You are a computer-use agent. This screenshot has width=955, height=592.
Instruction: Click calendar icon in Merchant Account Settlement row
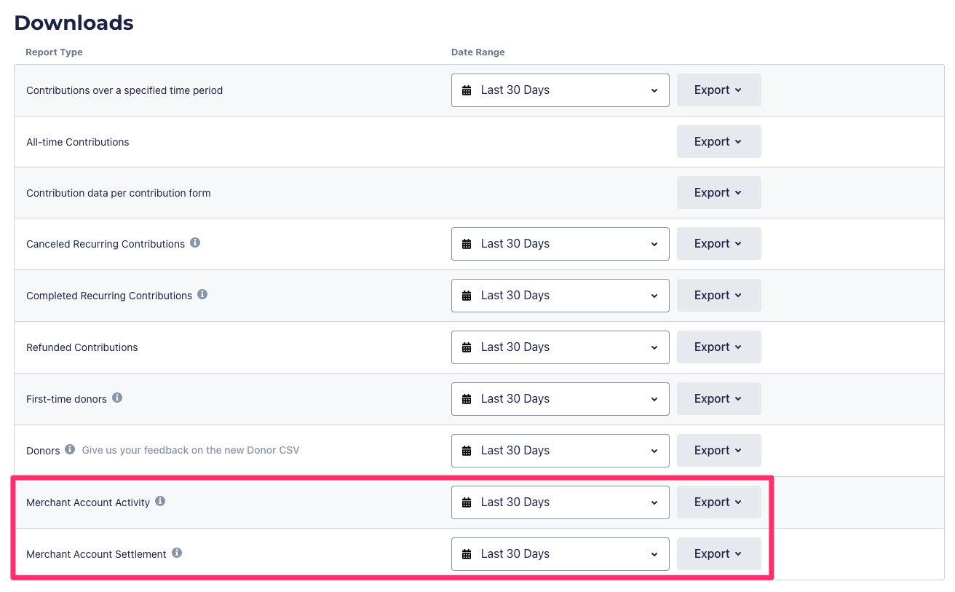tap(467, 554)
